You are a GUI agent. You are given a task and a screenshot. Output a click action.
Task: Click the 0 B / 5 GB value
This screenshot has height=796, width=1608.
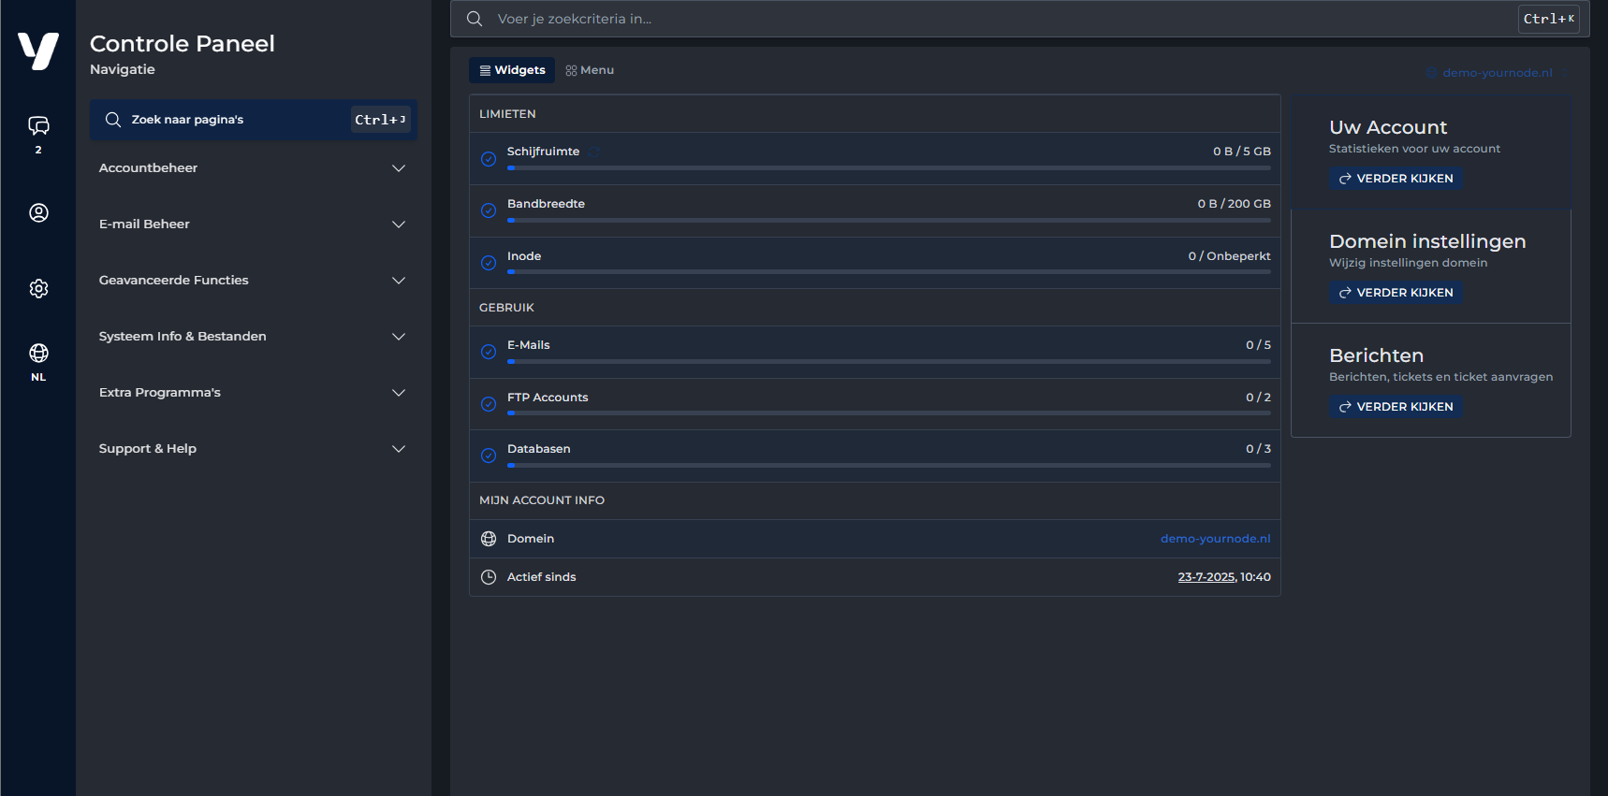coord(1241,152)
